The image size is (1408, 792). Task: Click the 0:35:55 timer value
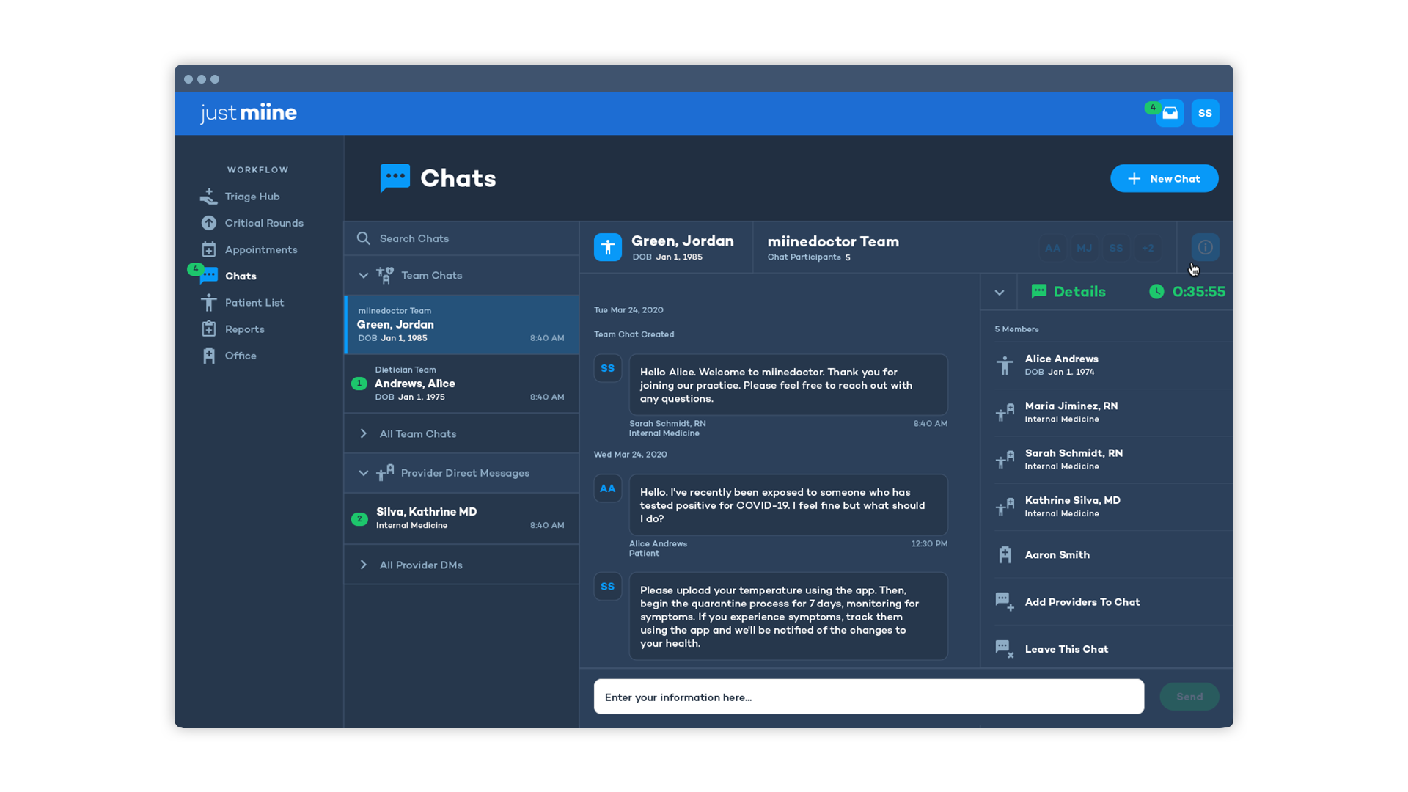pyautogui.click(x=1198, y=292)
